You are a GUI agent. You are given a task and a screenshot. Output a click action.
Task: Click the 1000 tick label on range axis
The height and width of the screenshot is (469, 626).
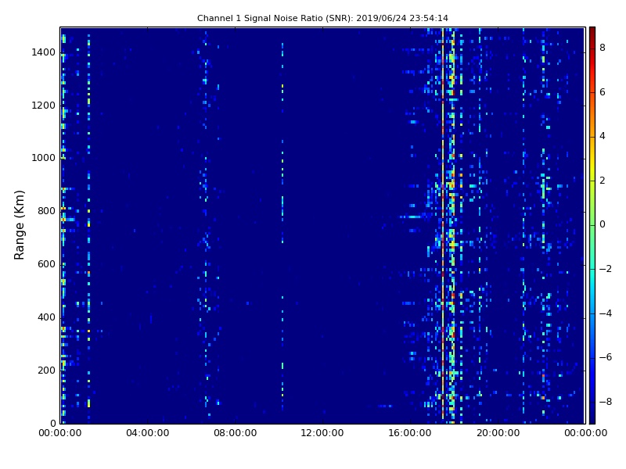(44, 158)
